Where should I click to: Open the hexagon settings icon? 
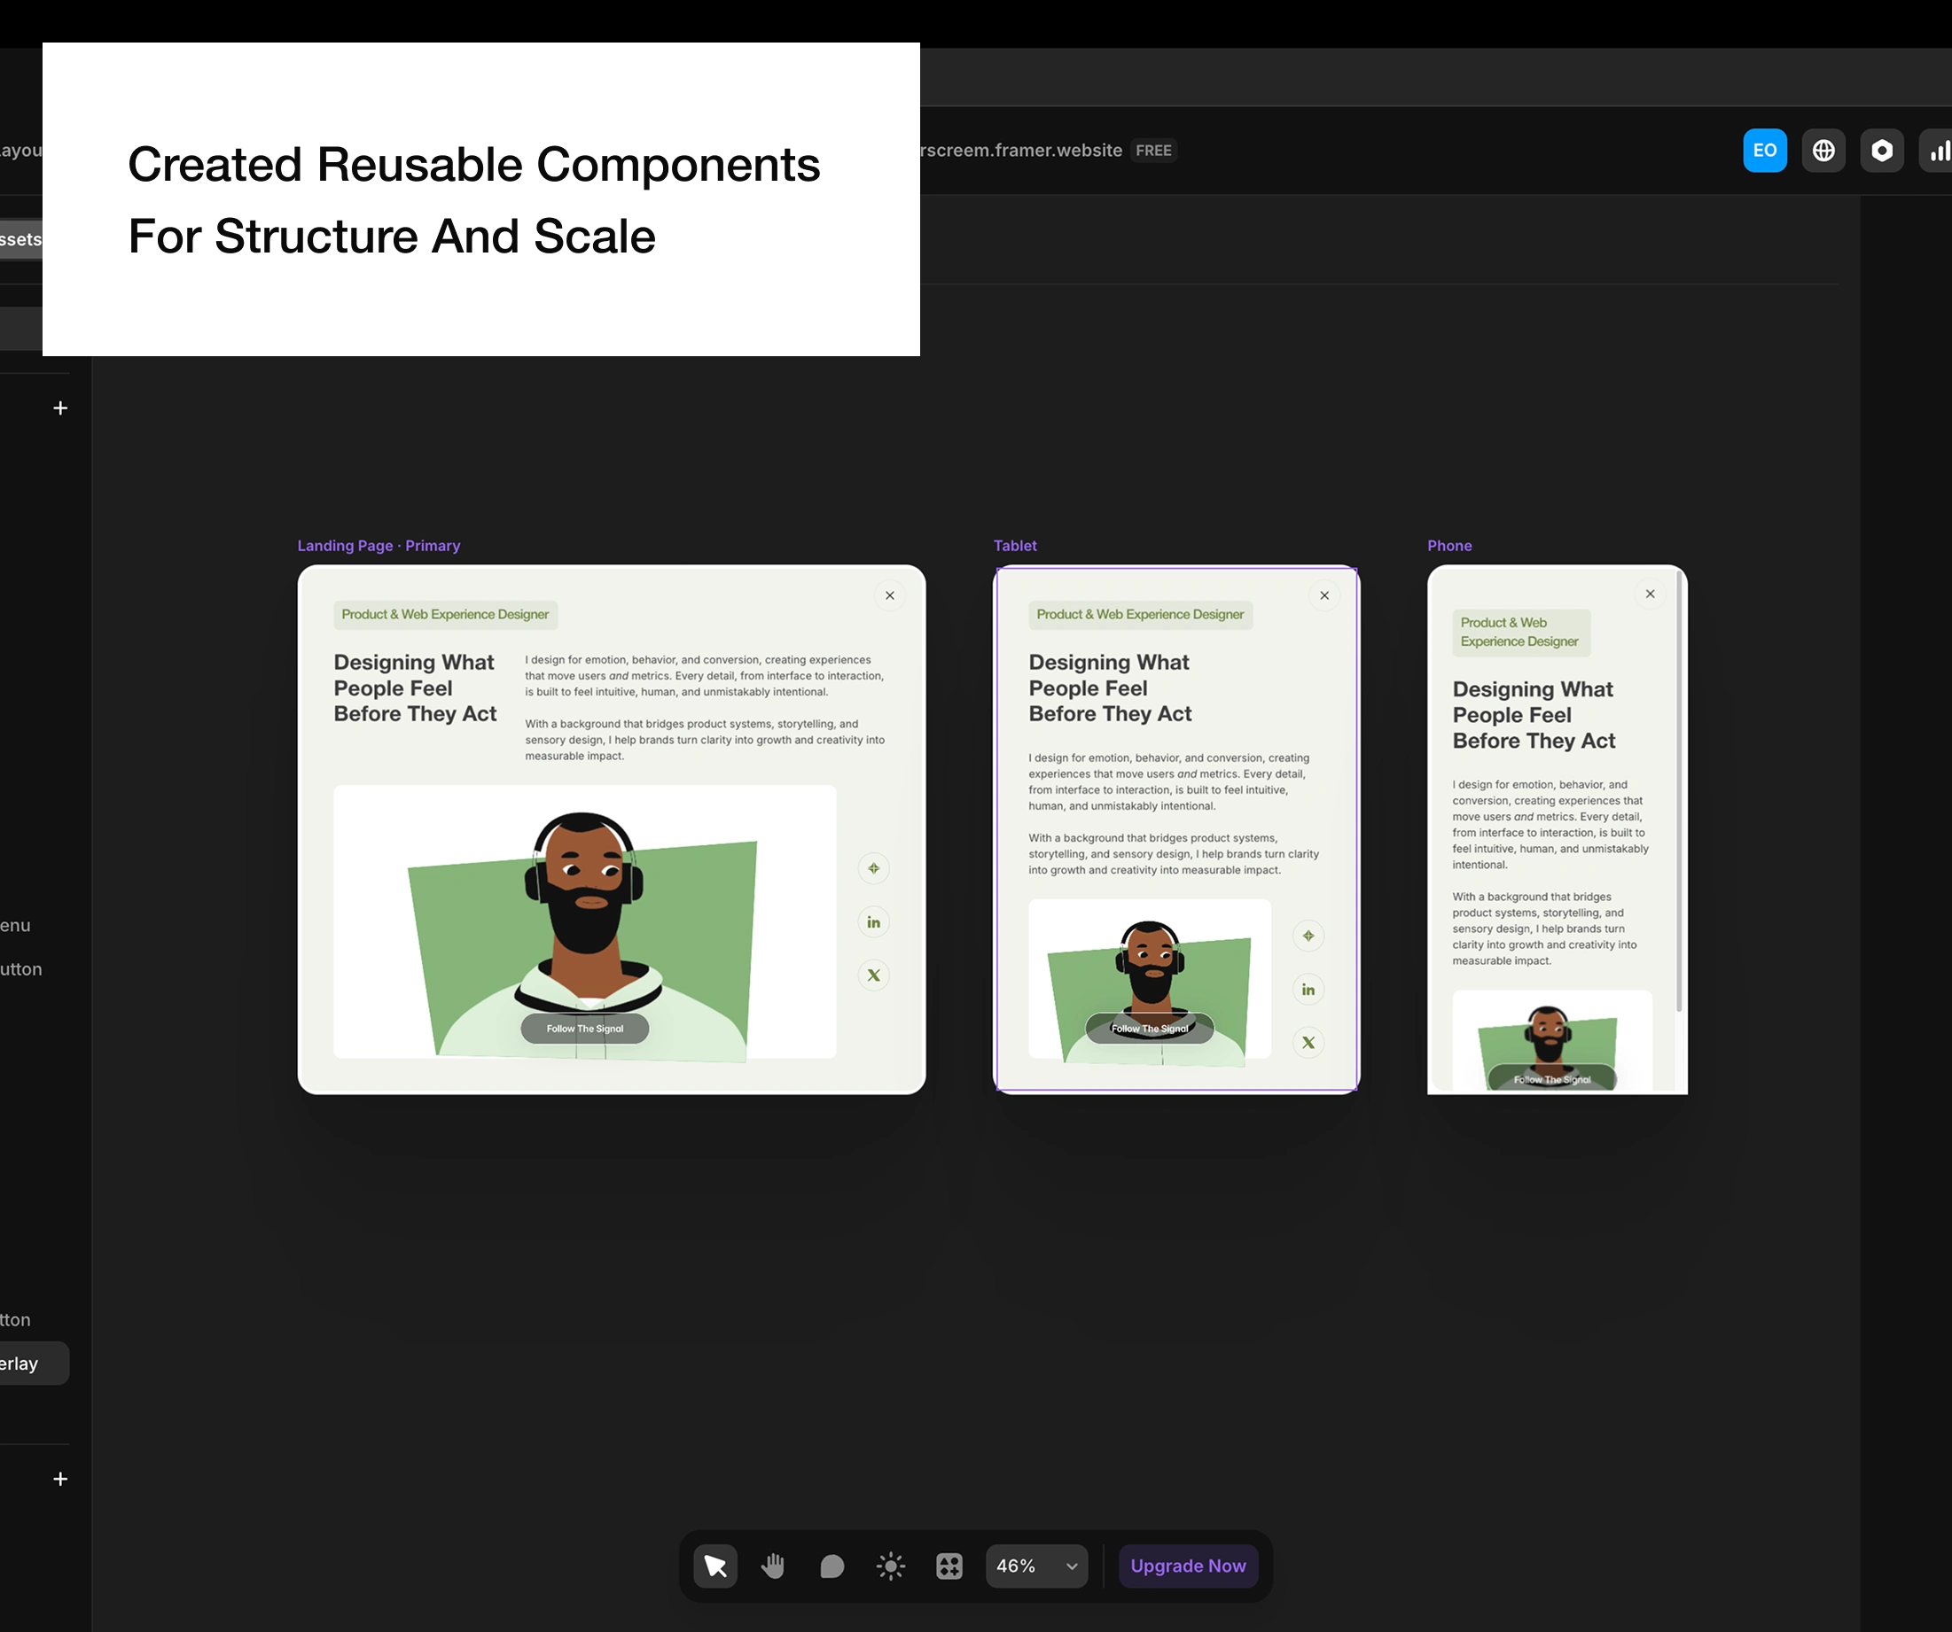coord(1881,151)
